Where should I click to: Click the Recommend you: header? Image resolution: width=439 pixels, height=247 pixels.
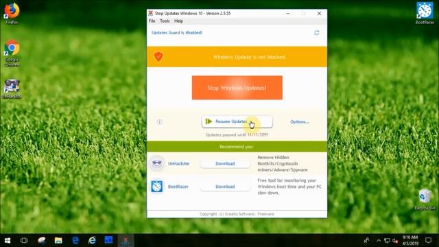[x=237, y=146]
